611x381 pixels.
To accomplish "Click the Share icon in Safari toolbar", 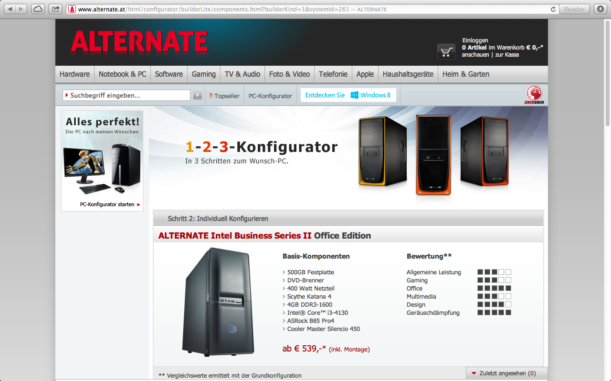I will [x=55, y=9].
